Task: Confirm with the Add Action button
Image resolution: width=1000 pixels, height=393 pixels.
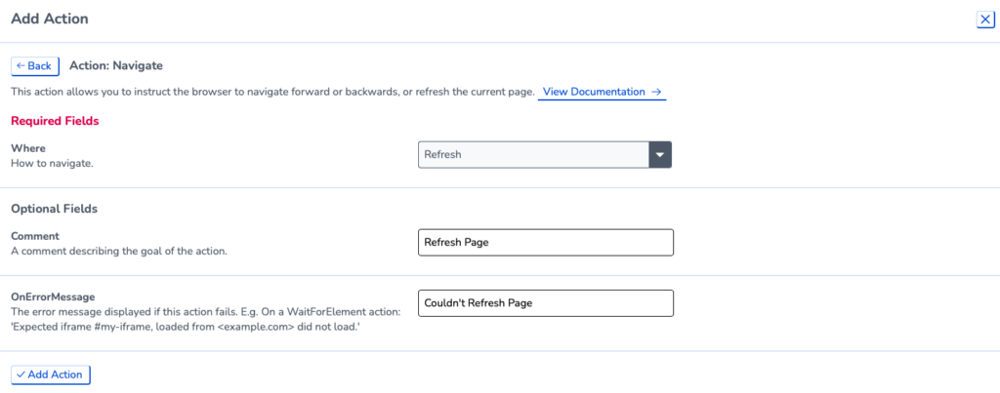Action: [51, 374]
